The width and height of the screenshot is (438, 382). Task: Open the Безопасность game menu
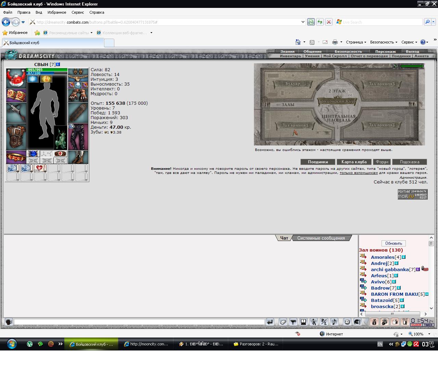[348, 51]
